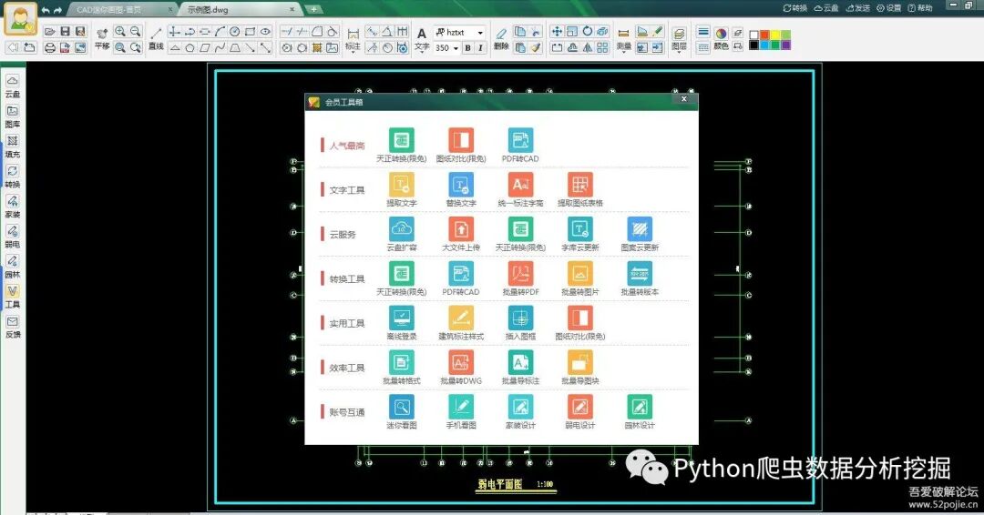Open 转换 in the left sidebar
This screenshot has height=515, width=984.
click(x=13, y=177)
